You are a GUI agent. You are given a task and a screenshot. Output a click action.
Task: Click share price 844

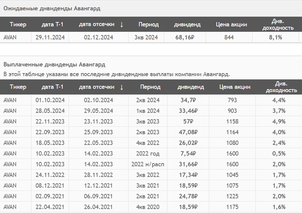229,37
